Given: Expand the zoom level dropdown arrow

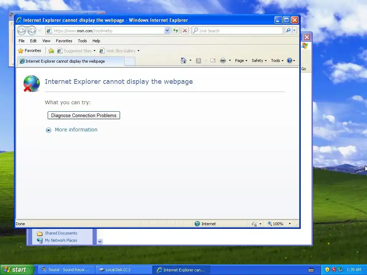Looking at the screenshot, I should pyautogui.click(x=290, y=224).
